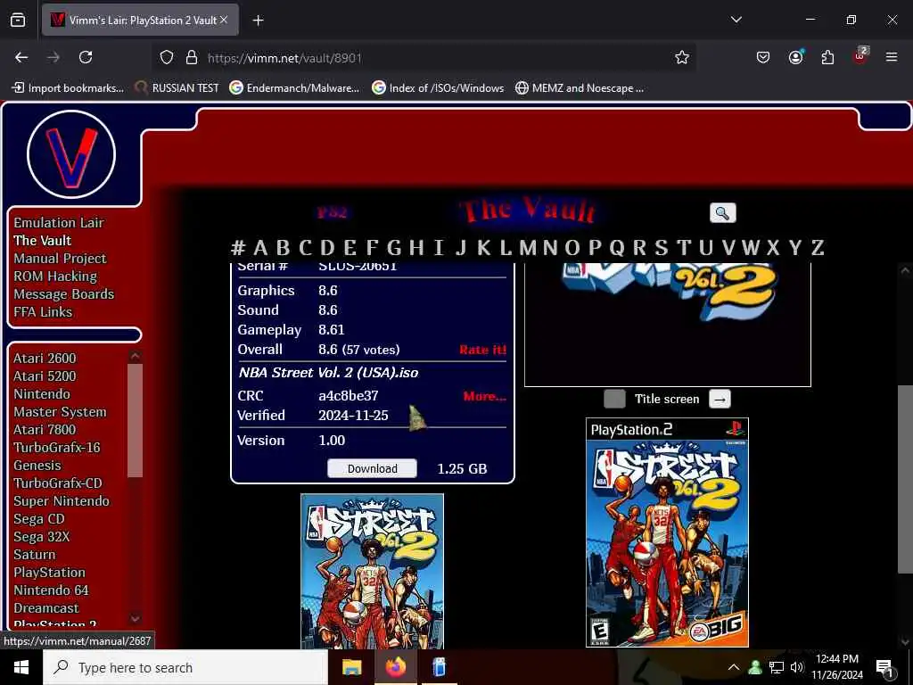Click the Vimm's Lair V logo
The height and width of the screenshot is (685, 913).
tap(71, 154)
